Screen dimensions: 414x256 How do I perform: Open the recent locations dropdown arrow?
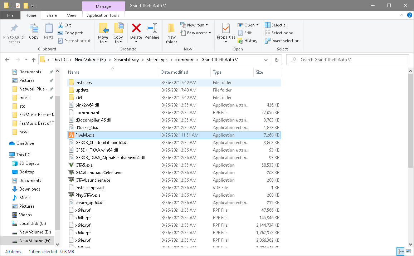(26, 60)
